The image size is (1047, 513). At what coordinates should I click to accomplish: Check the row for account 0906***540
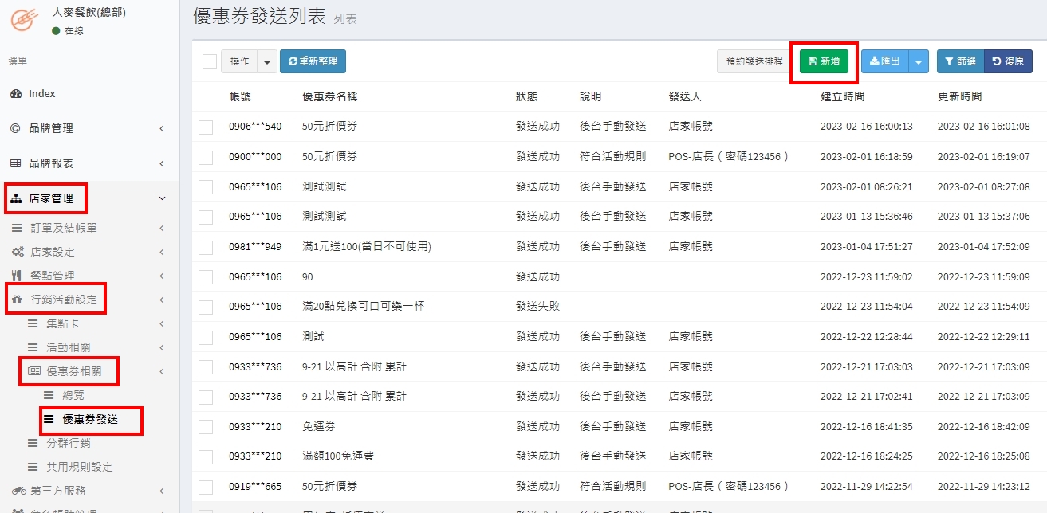pos(206,127)
